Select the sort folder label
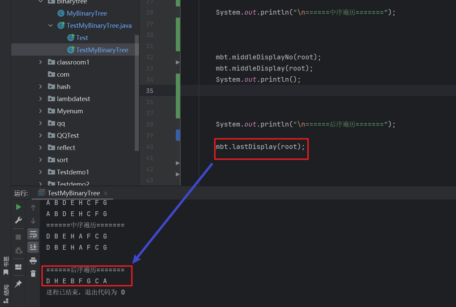The width and height of the screenshot is (456, 307). 62,160
